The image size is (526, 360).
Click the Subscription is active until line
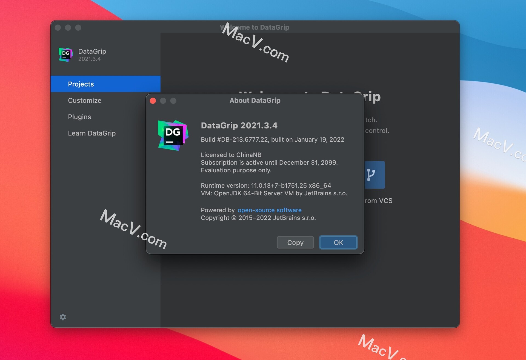click(x=269, y=162)
